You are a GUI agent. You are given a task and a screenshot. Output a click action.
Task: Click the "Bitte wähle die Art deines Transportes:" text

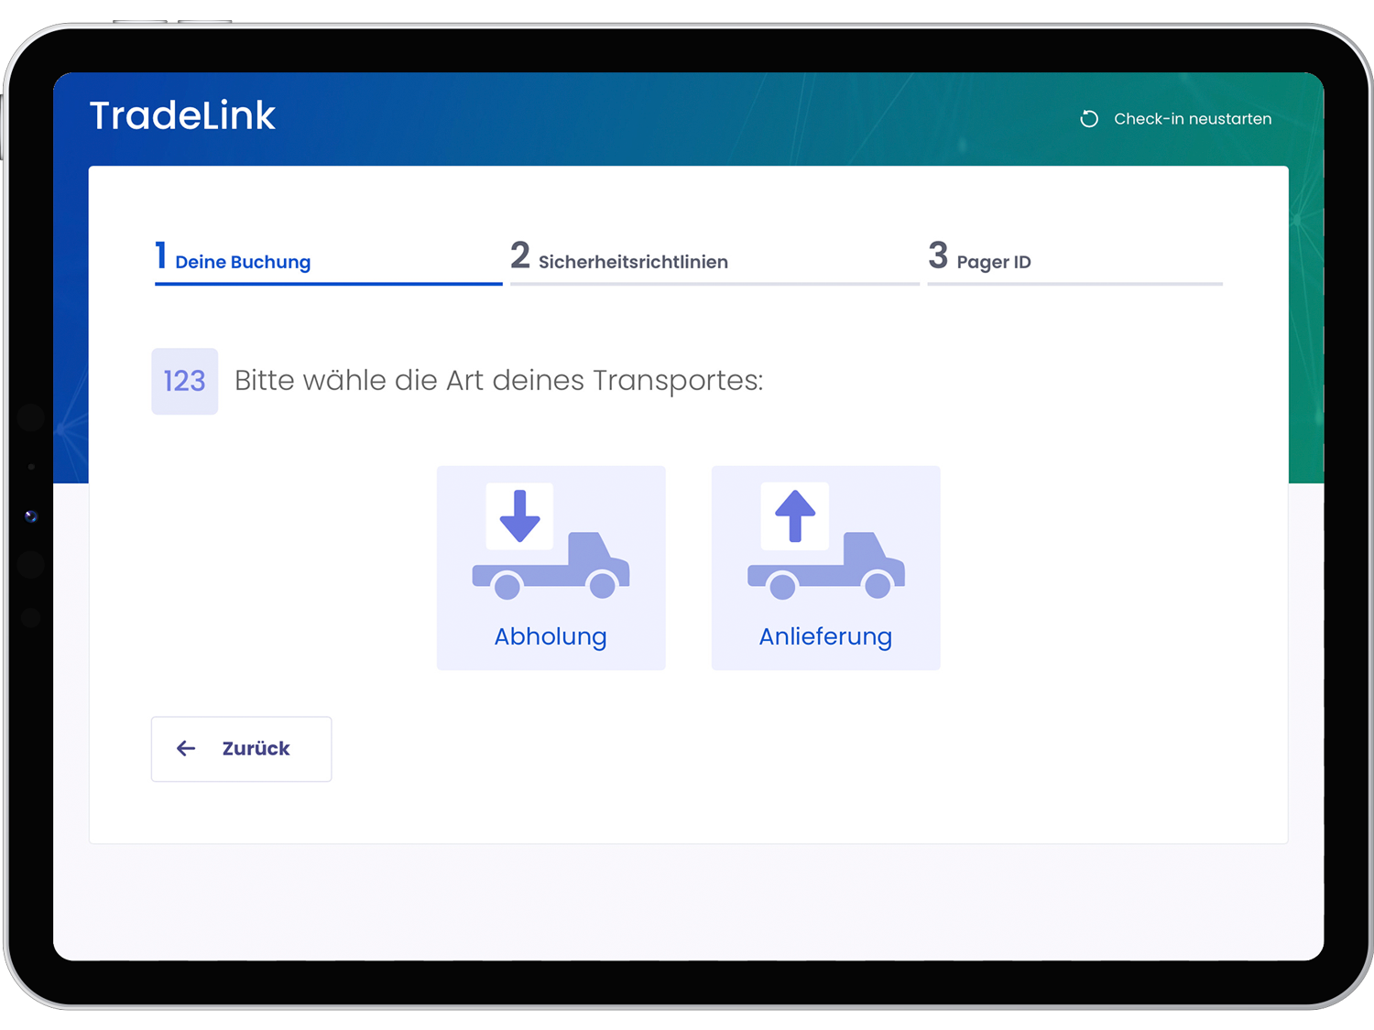(x=498, y=381)
